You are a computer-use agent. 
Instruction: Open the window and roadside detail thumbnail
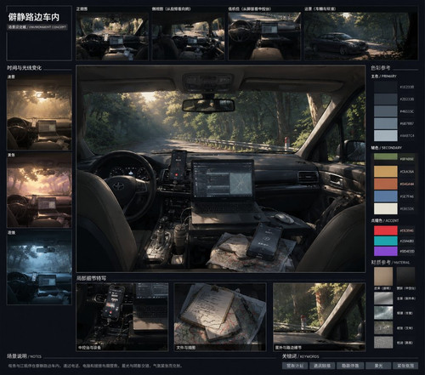click(319, 317)
